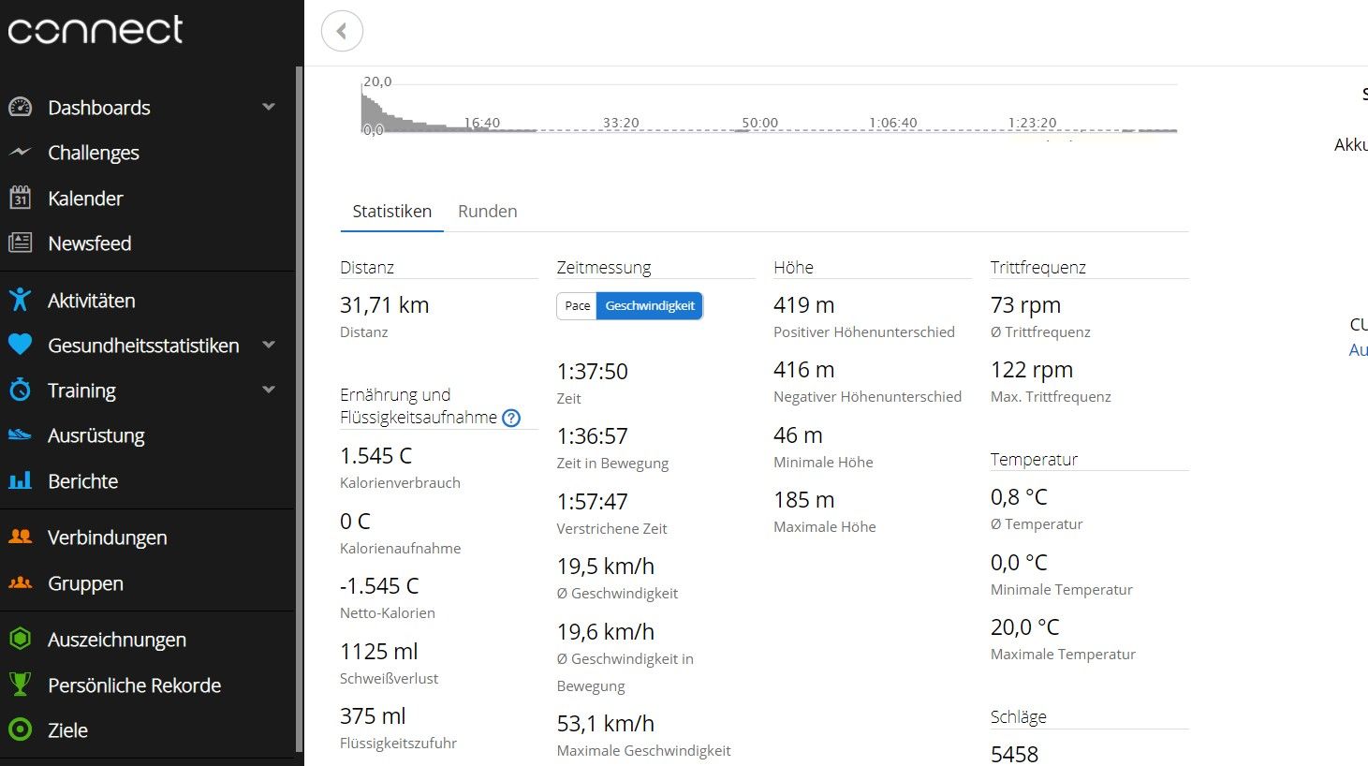The height and width of the screenshot is (766, 1368).
Task: Expand the Dashboards submenu chevron
Action: [x=269, y=107]
